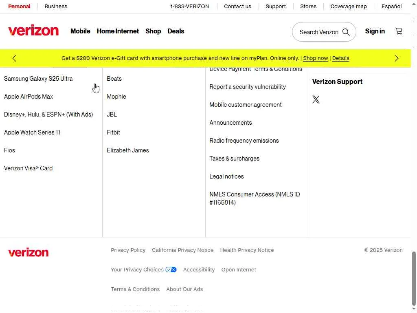The image size is (417, 313).
Task: Expand the Shop menu
Action: pyautogui.click(x=153, y=31)
